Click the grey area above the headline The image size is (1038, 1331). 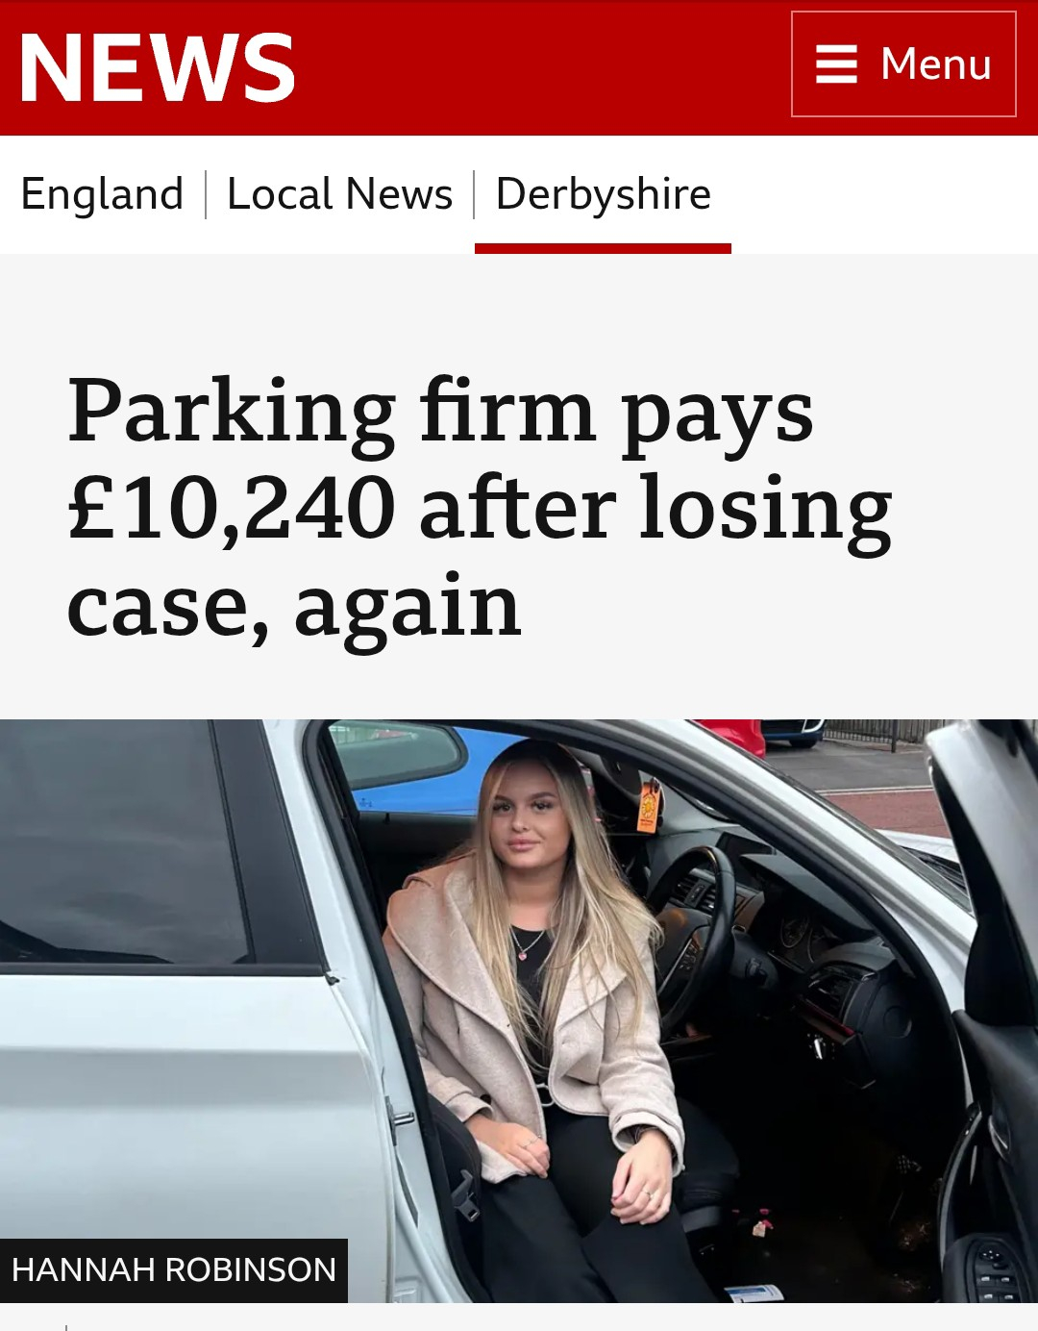point(519,308)
